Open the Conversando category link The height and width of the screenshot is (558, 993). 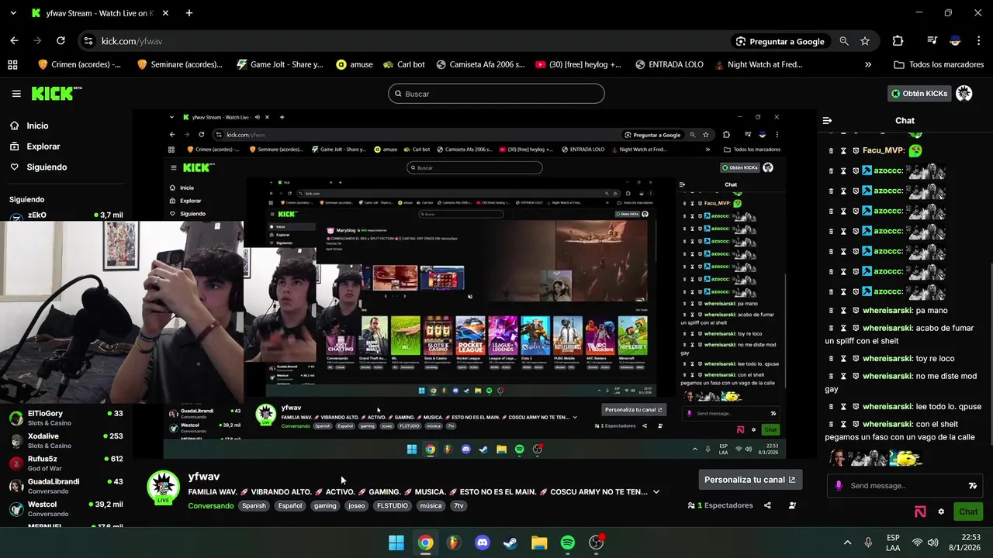coord(210,506)
